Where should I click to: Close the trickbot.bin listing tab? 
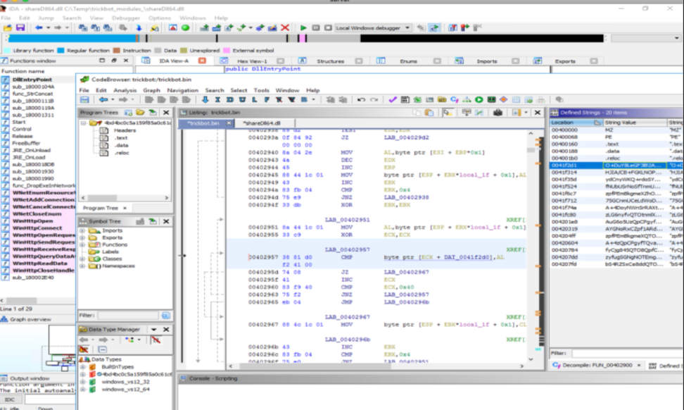click(x=229, y=123)
